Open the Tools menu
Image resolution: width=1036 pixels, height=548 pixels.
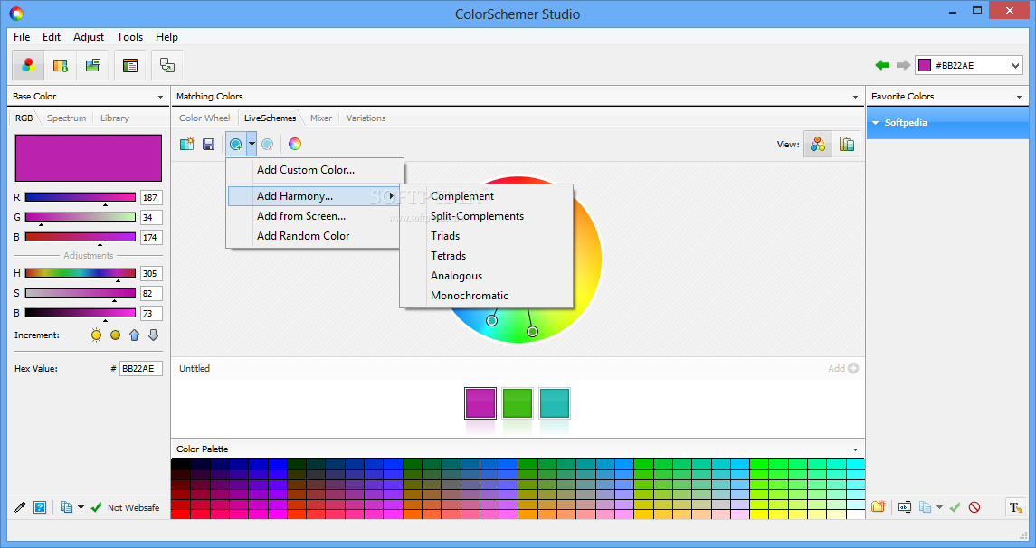coord(129,37)
